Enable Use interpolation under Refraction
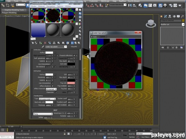Screen dimensions: 186x139 pos(52,83)
